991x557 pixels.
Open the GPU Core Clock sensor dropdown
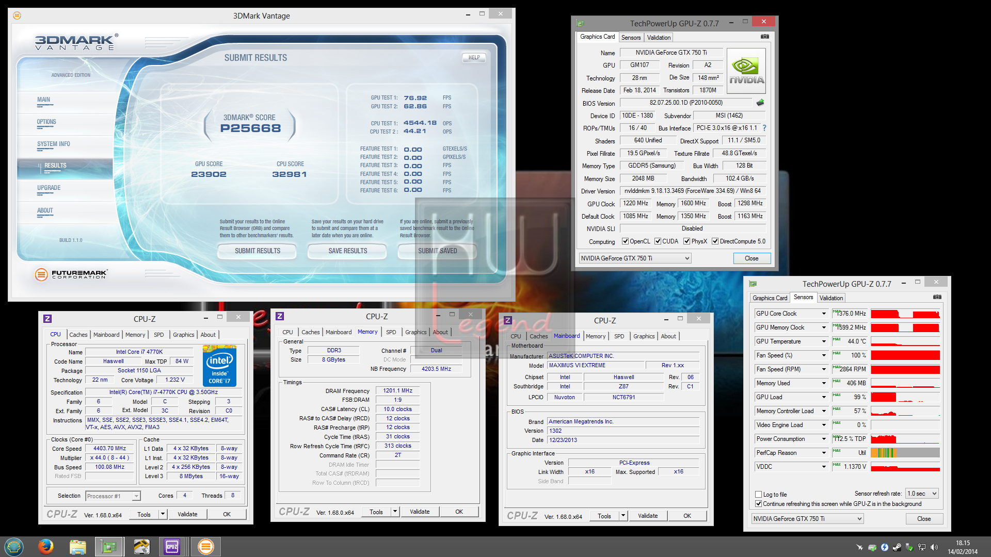[x=824, y=314]
